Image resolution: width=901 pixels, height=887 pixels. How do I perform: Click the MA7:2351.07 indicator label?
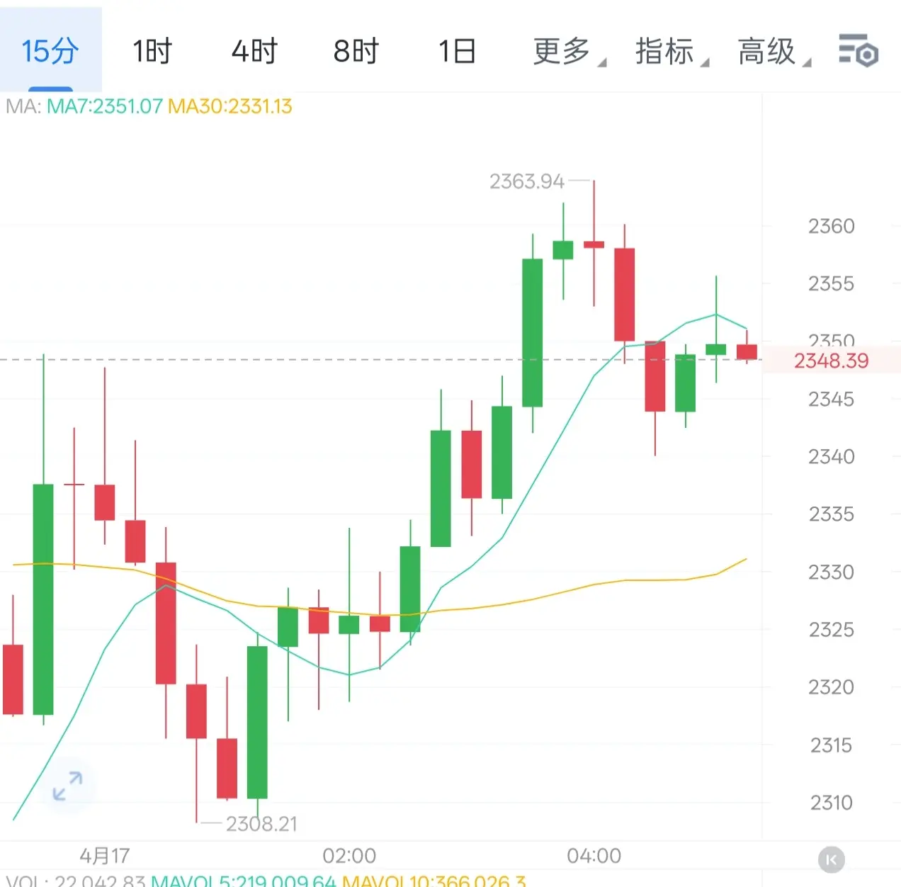105,106
